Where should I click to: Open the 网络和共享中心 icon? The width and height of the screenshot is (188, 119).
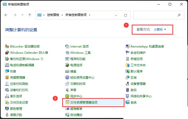(128, 96)
